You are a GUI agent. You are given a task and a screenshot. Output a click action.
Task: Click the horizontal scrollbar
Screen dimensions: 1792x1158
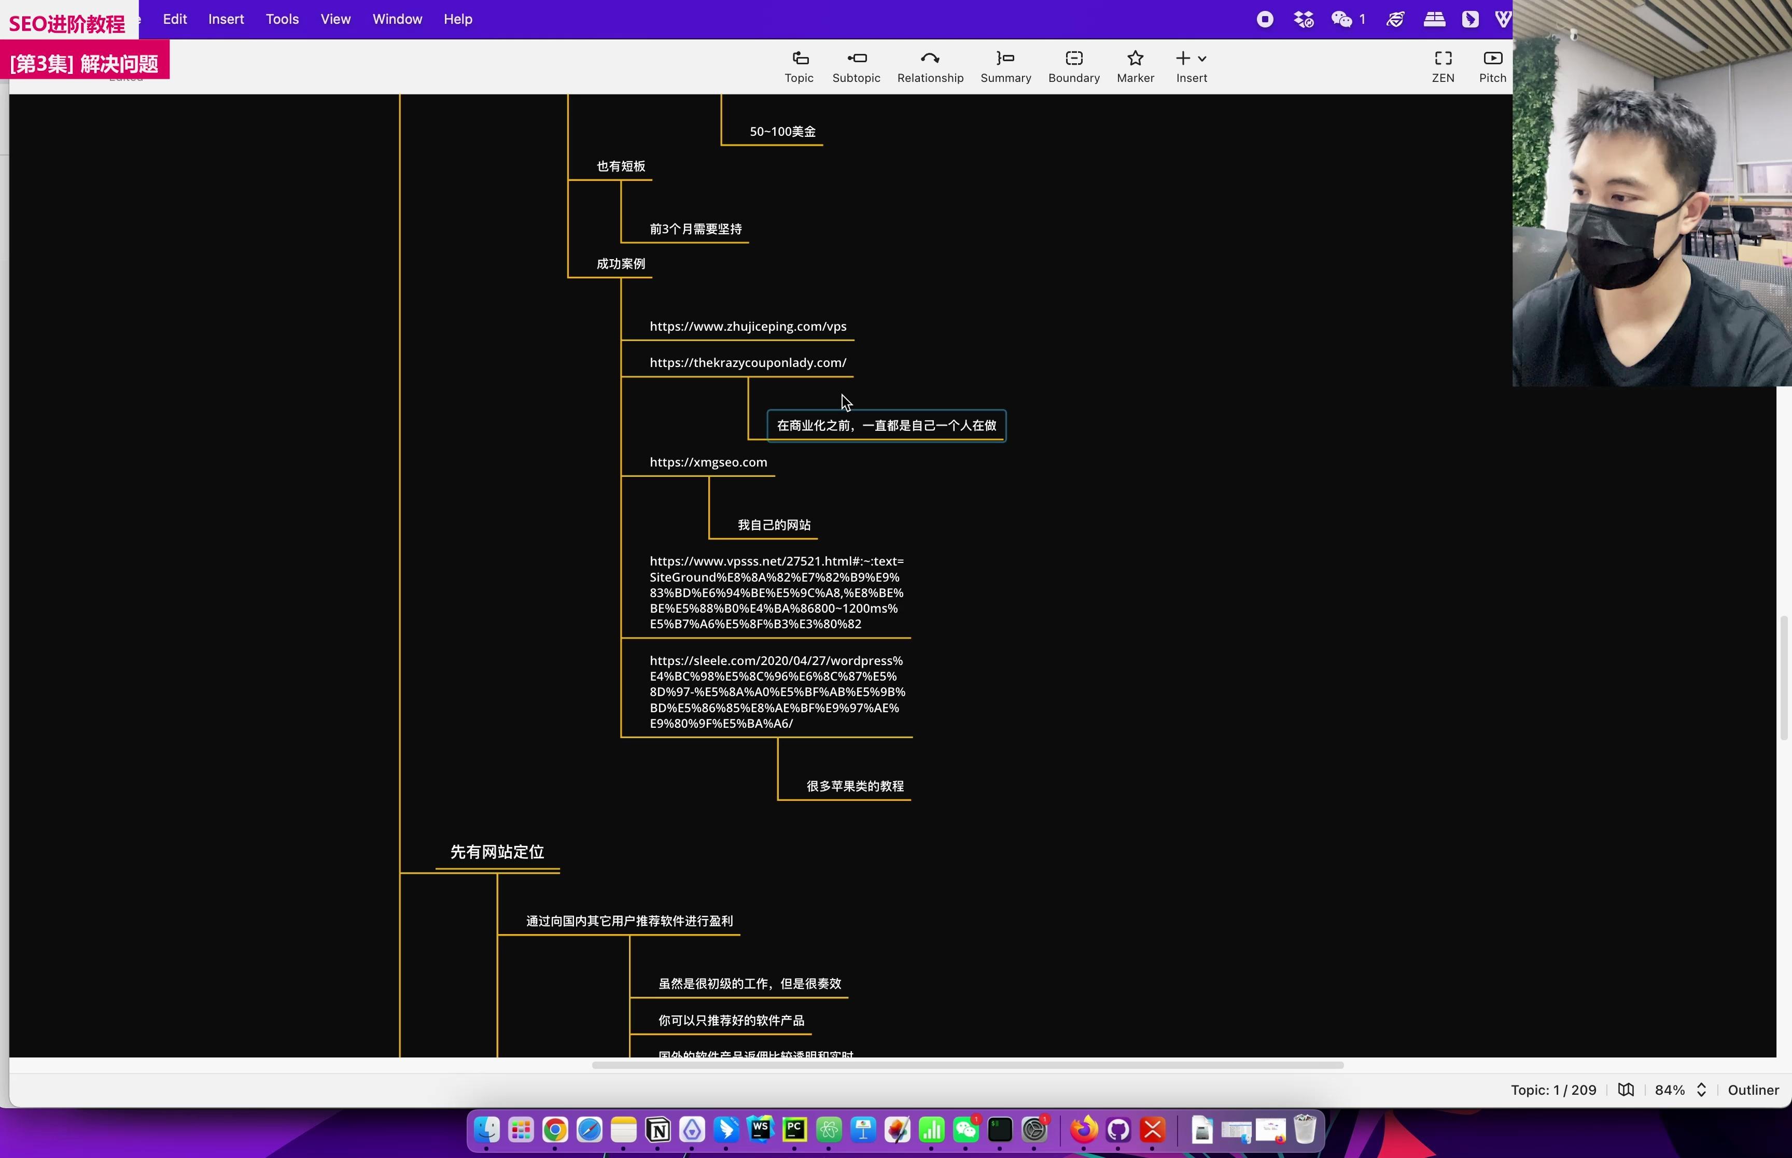pos(967,1066)
